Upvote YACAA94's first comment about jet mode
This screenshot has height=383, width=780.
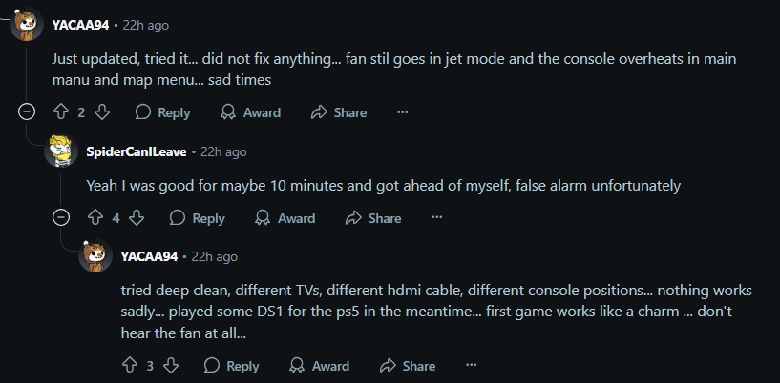tap(61, 112)
